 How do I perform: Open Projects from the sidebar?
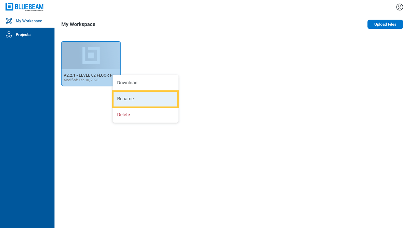pyautogui.click(x=23, y=34)
